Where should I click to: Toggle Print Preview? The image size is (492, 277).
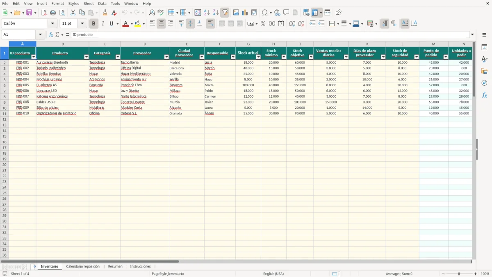62,13
